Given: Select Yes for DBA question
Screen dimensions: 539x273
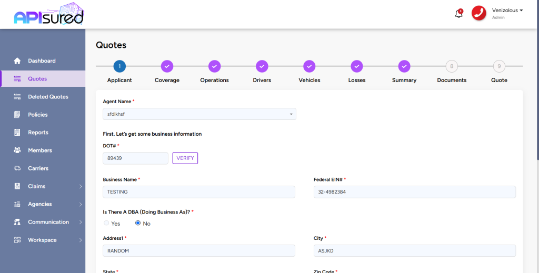Looking at the screenshot, I should (106, 223).
